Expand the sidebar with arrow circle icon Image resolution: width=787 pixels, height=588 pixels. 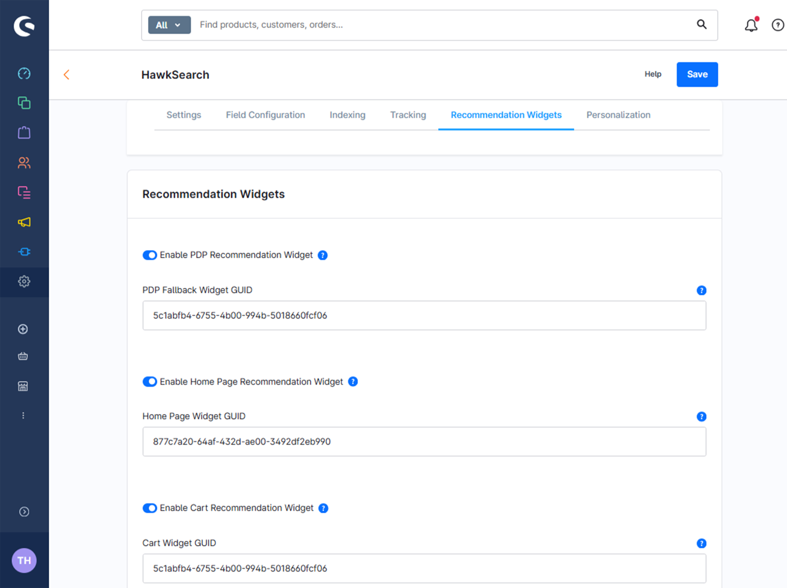coord(24,512)
